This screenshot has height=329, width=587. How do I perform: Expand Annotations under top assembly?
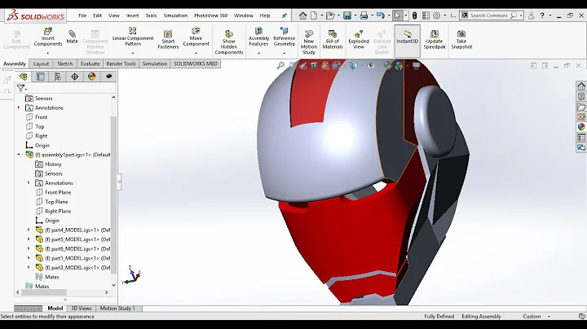coord(19,107)
